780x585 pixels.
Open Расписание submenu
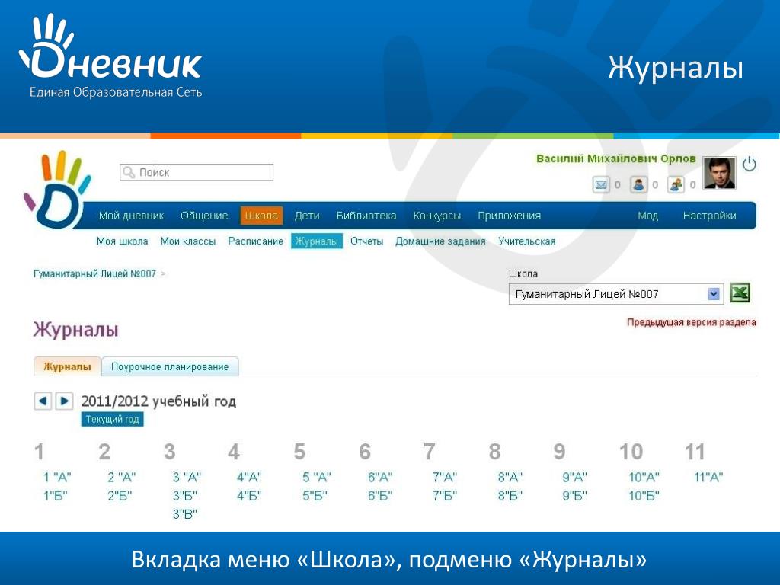coord(255,241)
